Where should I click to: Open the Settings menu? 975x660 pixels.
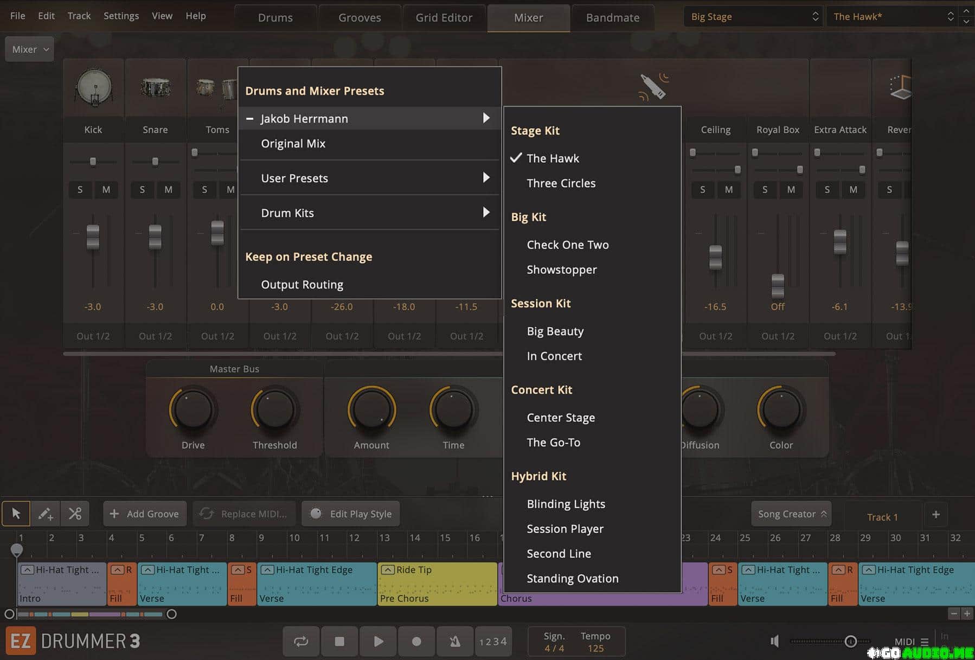121,16
